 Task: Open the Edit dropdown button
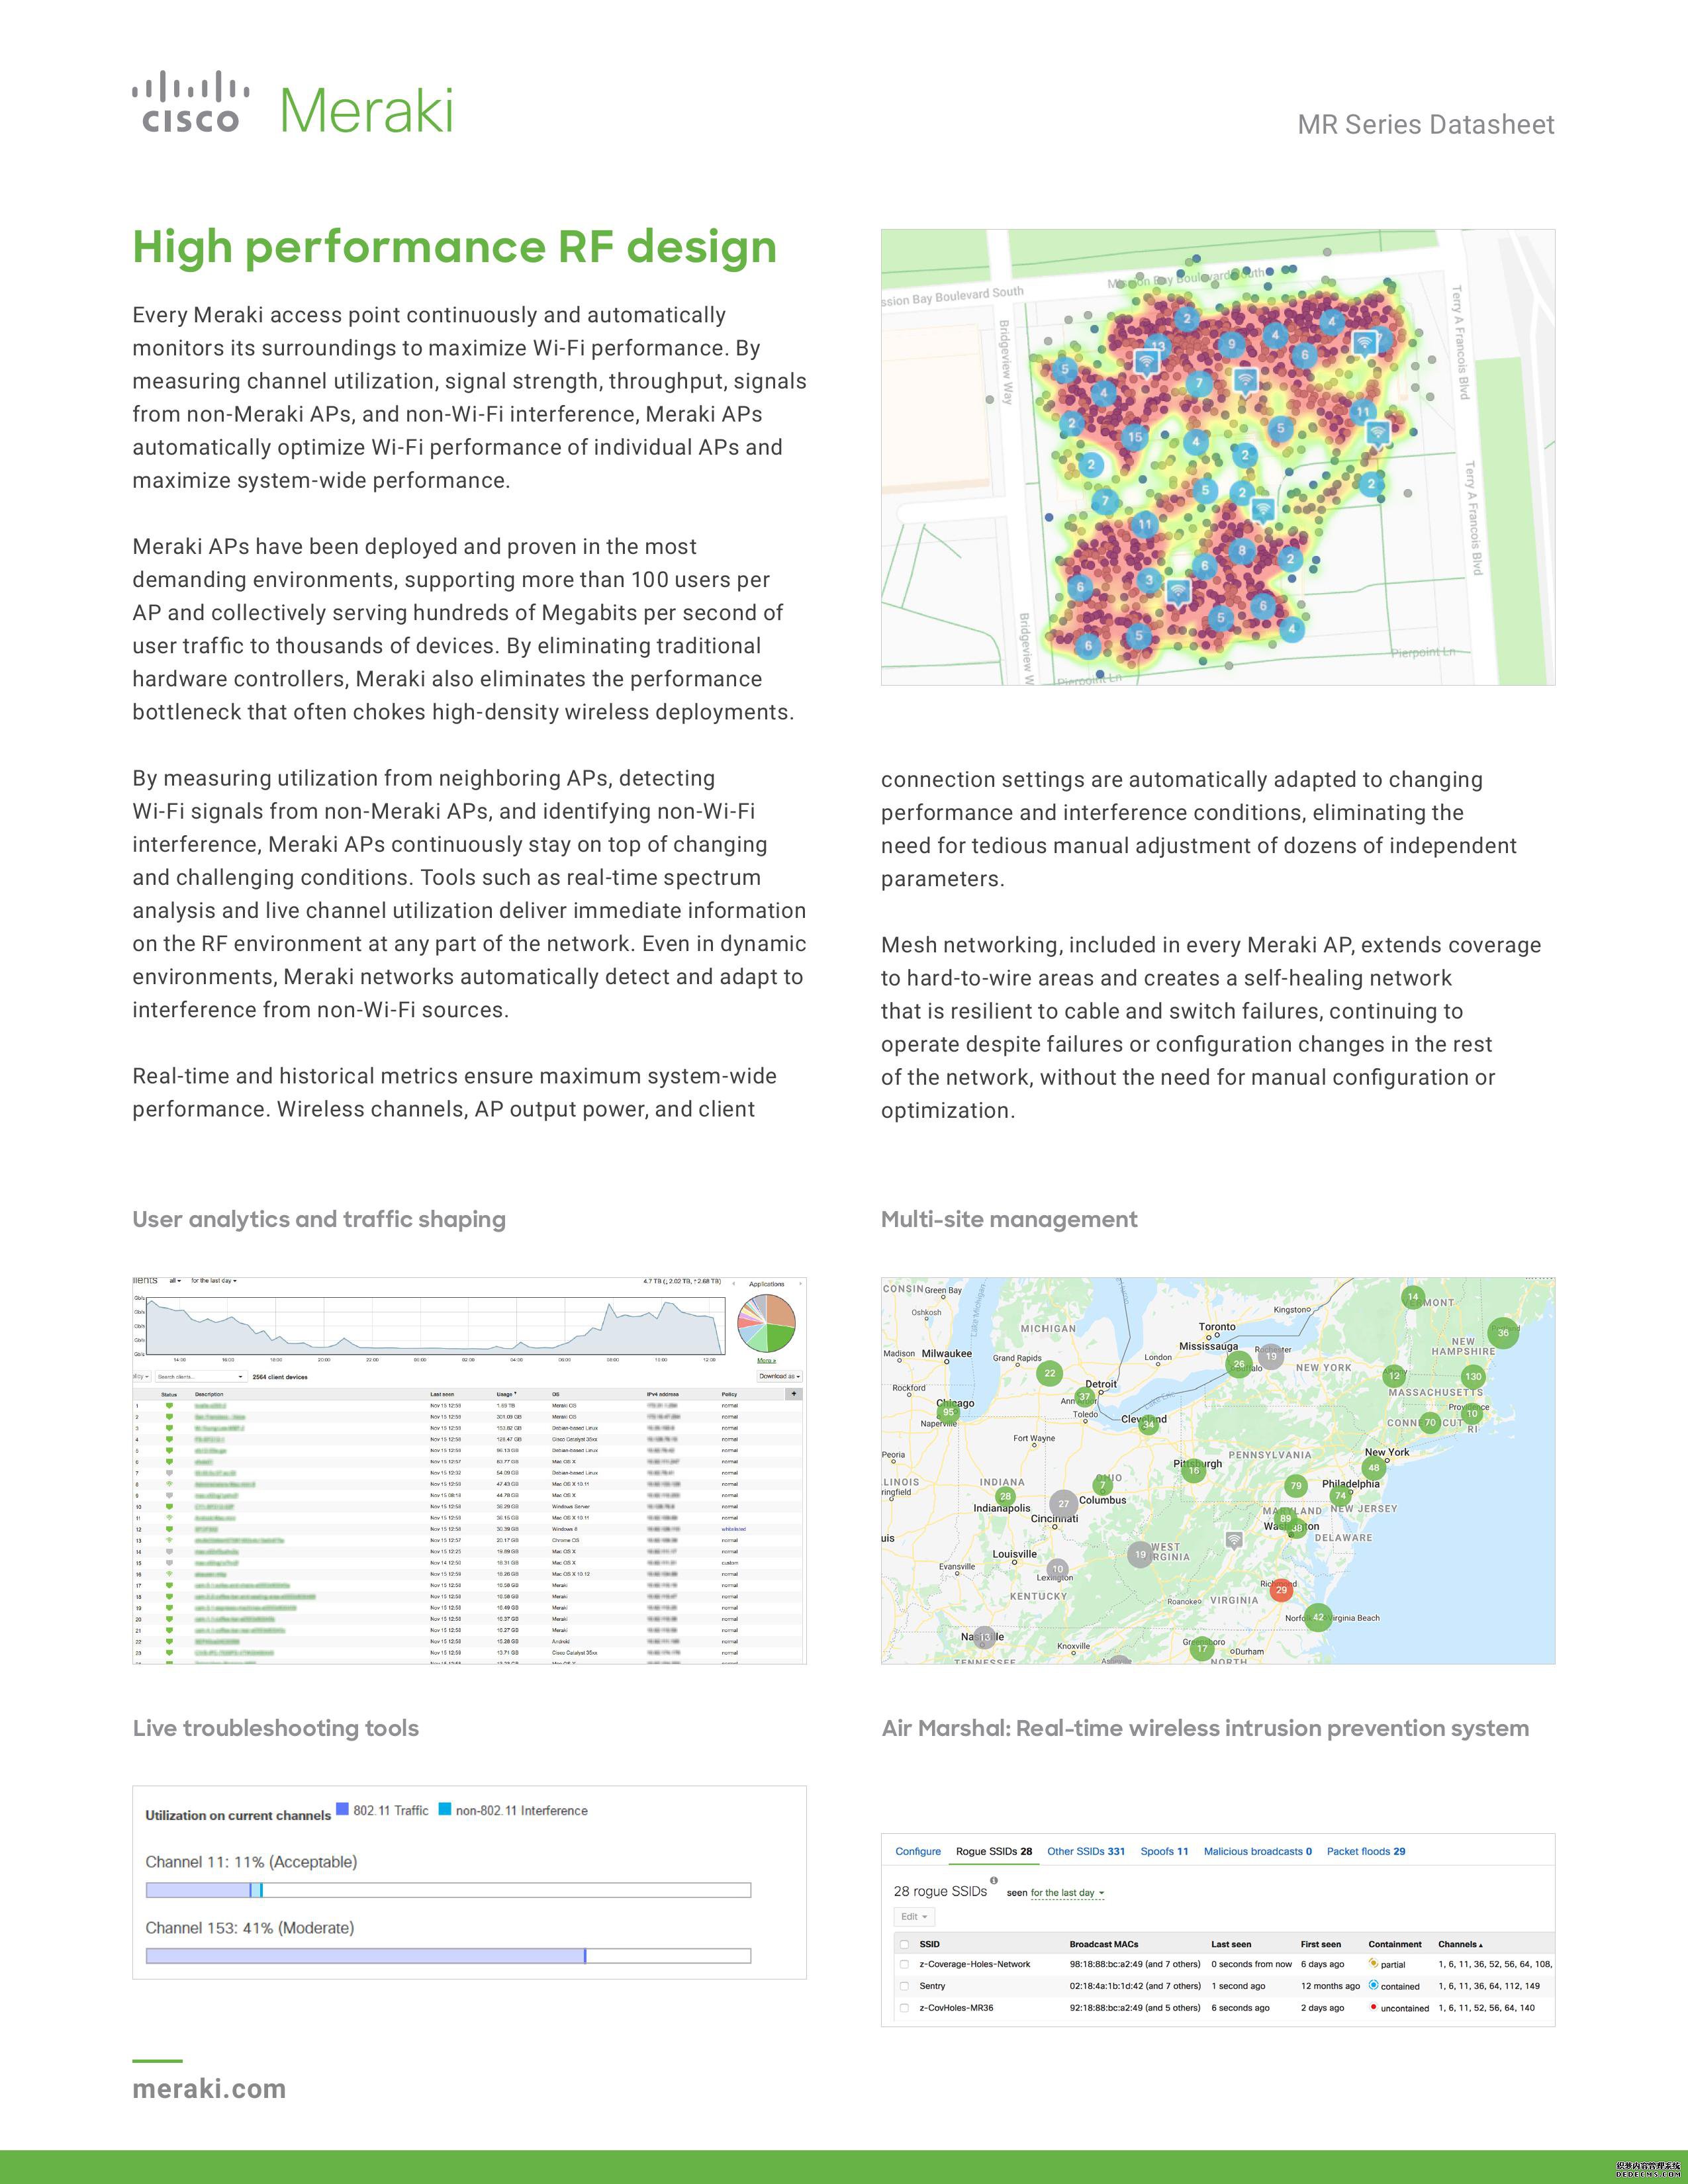(x=914, y=1917)
